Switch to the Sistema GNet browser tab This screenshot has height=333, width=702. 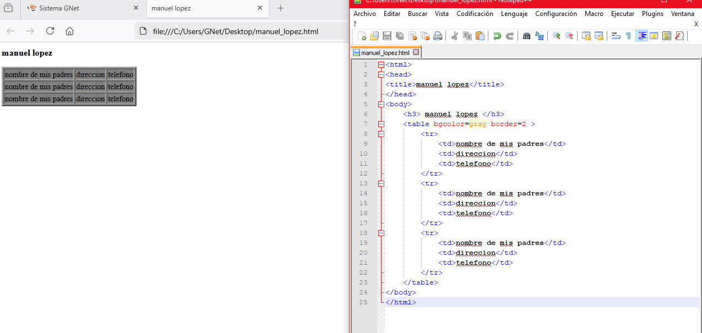coord(84,8)
